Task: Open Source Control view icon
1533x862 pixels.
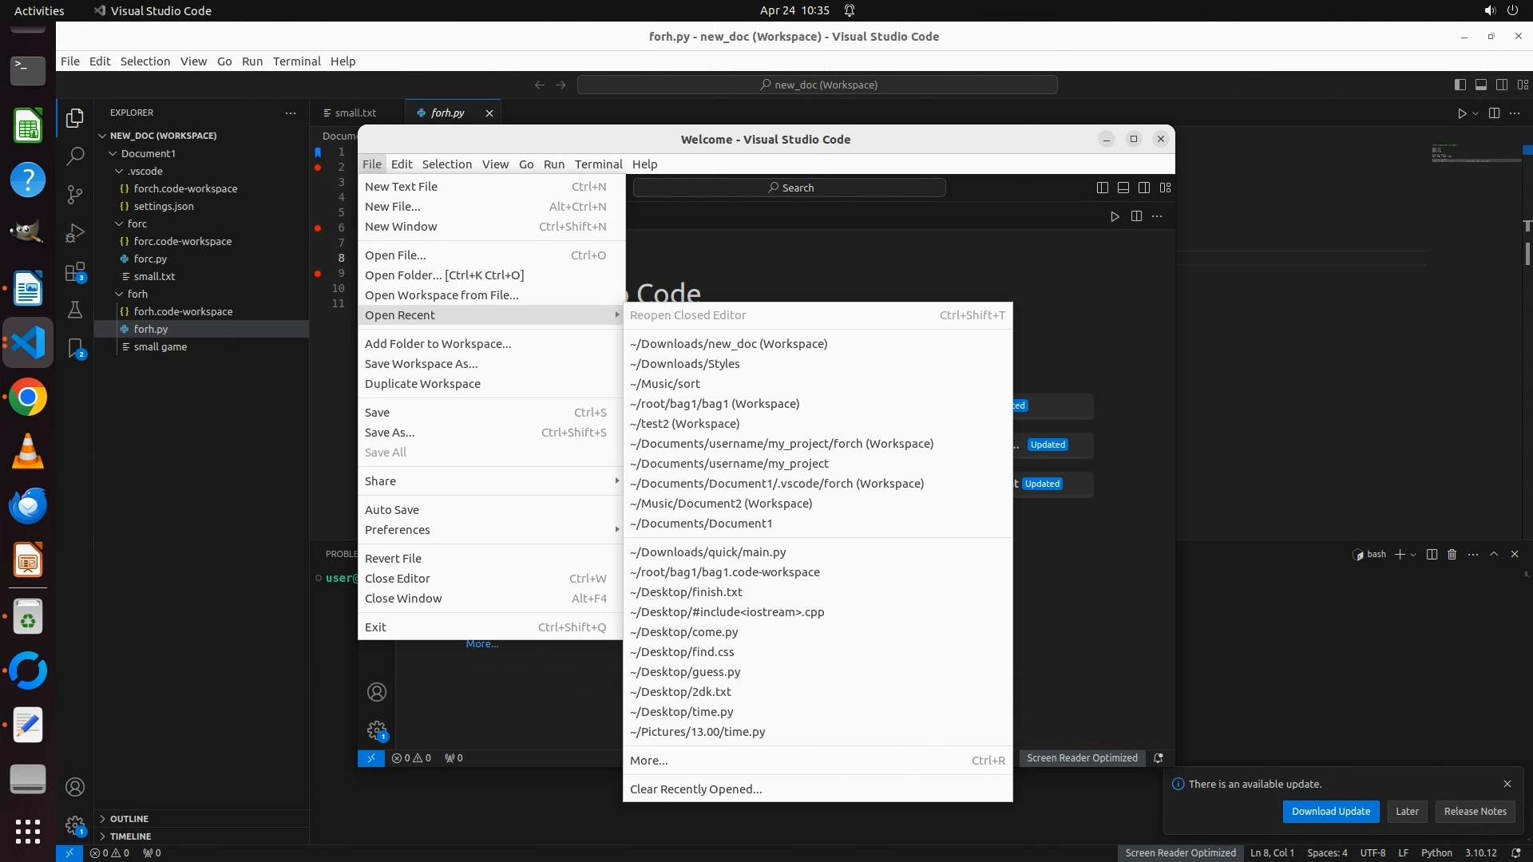Action: point(75,195)
